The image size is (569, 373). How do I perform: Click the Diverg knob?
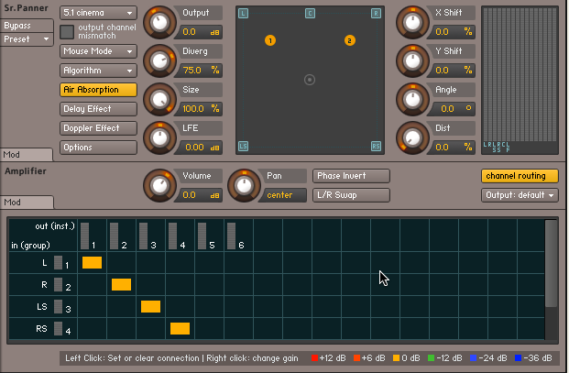159,61
